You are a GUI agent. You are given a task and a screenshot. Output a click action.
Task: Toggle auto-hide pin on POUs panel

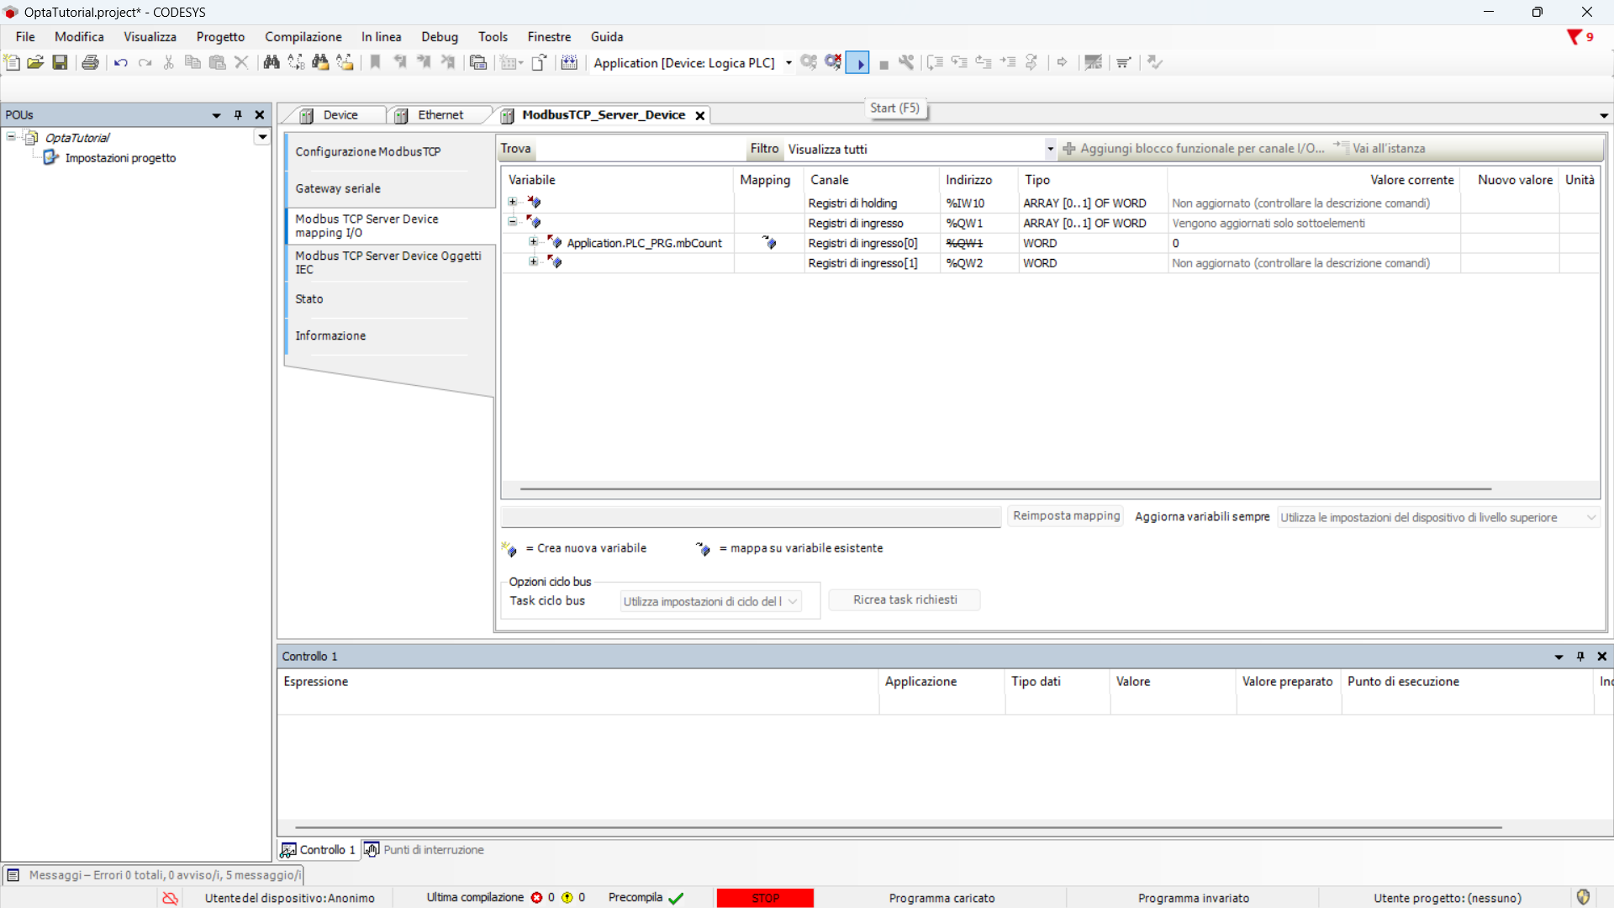click(x=238, y=115)
